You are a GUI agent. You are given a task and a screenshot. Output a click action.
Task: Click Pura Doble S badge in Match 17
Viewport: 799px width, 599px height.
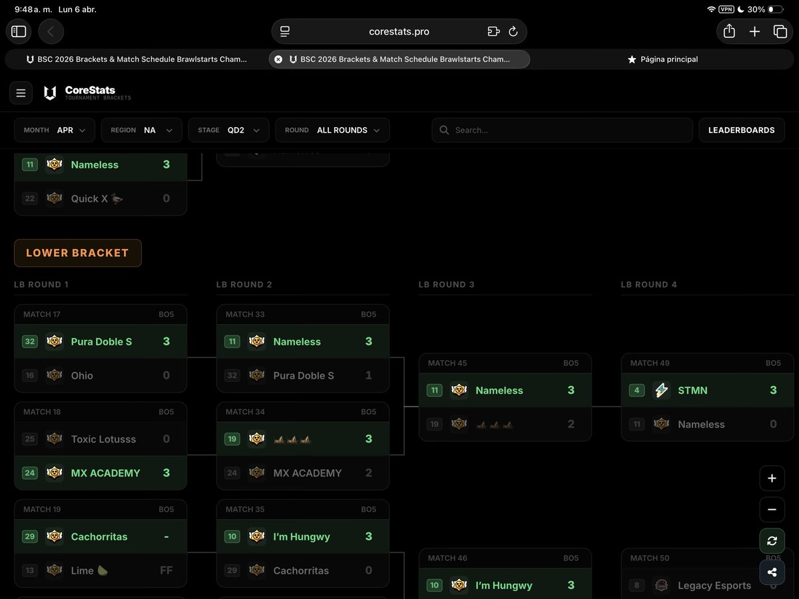[55, 341]
